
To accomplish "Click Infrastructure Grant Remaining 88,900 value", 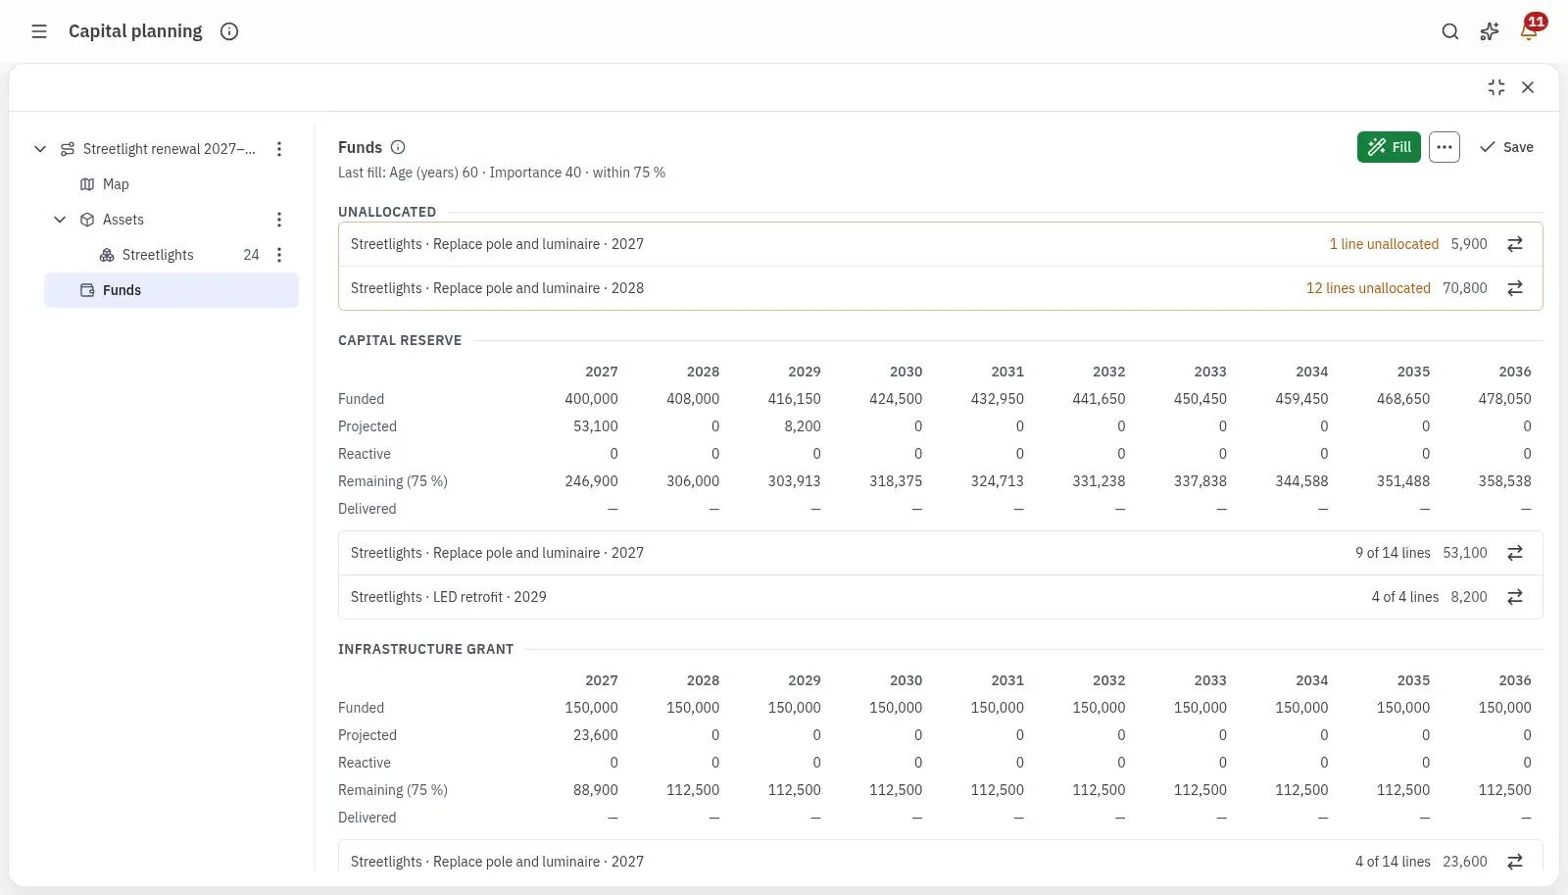I will click(x=596, y=790).
